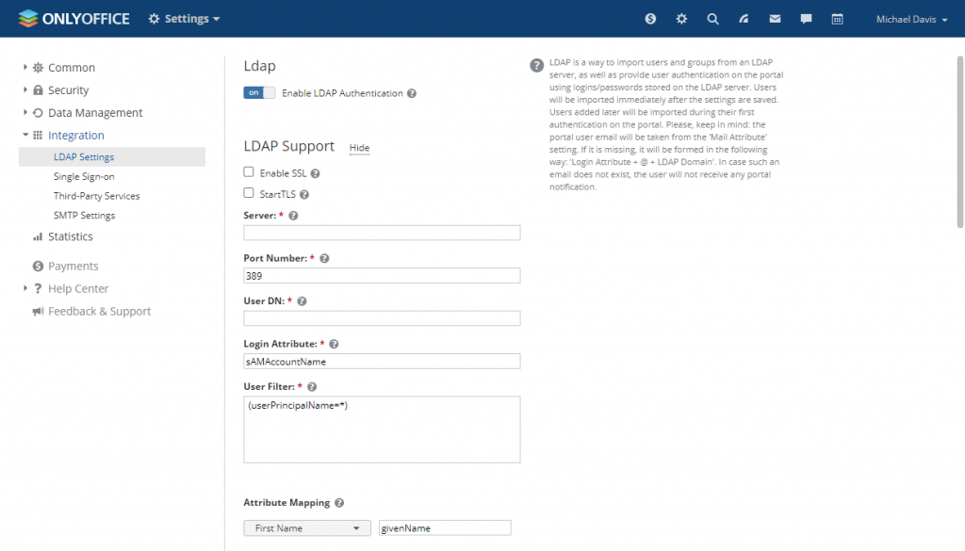Click inside the Server input field

(382, 232)
